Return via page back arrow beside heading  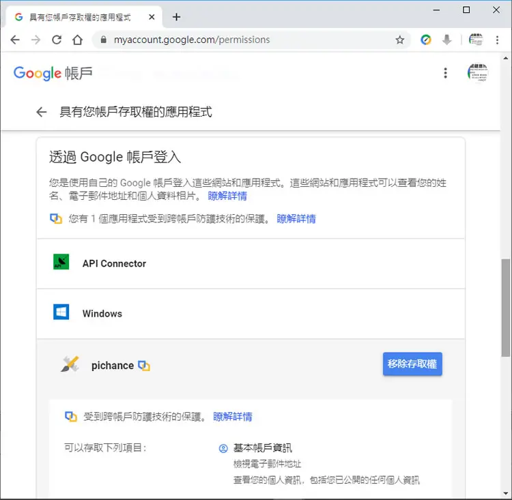[42, 112]
